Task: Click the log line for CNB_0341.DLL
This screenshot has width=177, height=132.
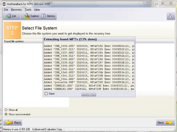Action: click(x=89, y=76)
